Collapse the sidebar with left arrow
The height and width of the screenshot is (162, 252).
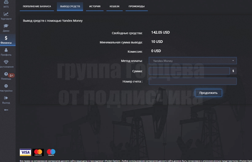click(x=6, y=110)
